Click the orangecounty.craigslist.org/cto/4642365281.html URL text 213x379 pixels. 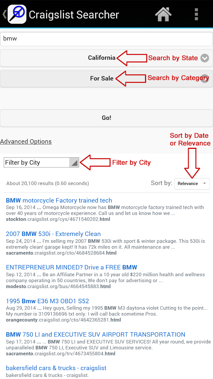coord(63,320)
